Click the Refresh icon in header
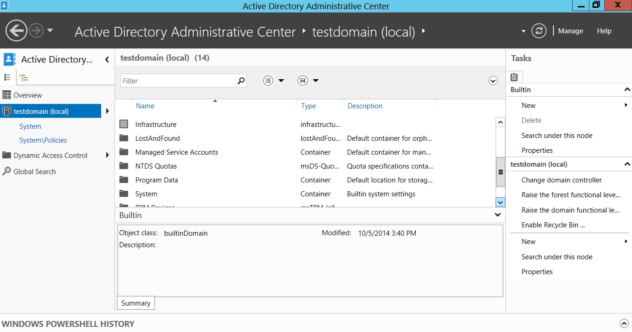The image size is (632, 332). coord(538,31)
